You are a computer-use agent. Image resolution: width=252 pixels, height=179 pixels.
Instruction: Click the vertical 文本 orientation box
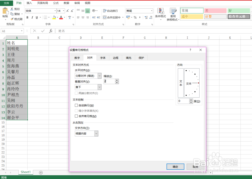point(181,83)
